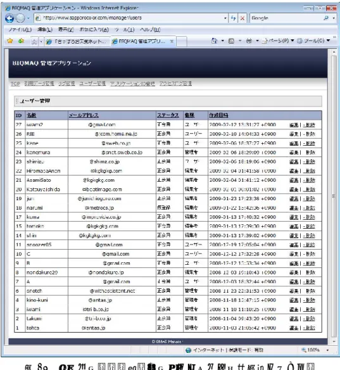The image size is (340, 370).
Task: Click the Favorites star icon
Action: tap(10, 41)
